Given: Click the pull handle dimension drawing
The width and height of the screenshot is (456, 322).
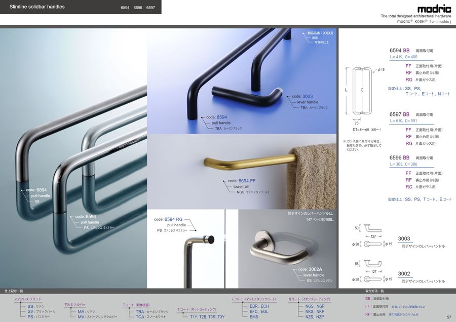Looking at the screenshot, I should click(x=362, y=92).
